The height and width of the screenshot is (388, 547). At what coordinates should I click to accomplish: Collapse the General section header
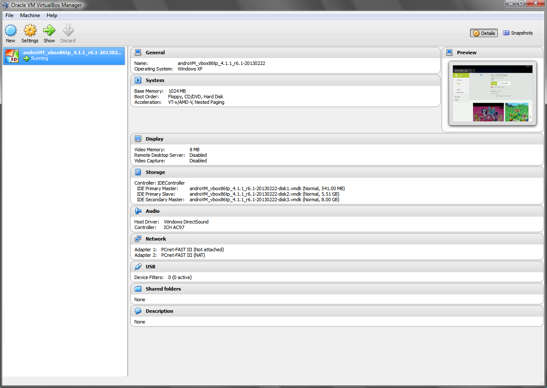[x=285, y=53]
